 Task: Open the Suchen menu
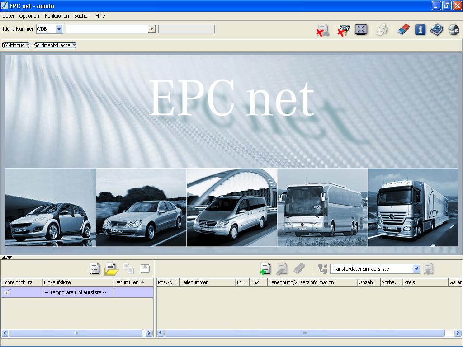click(82, 16)
